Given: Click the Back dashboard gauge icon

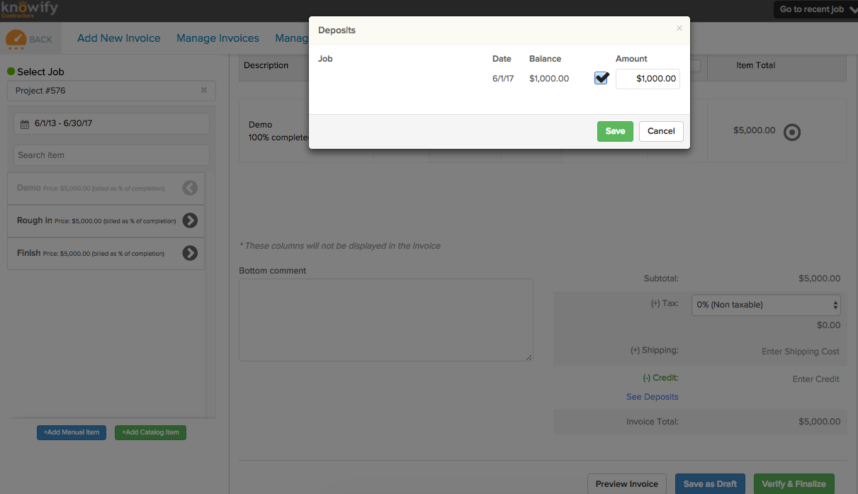Looking at the screenshot, I should (x=17, y=39).
